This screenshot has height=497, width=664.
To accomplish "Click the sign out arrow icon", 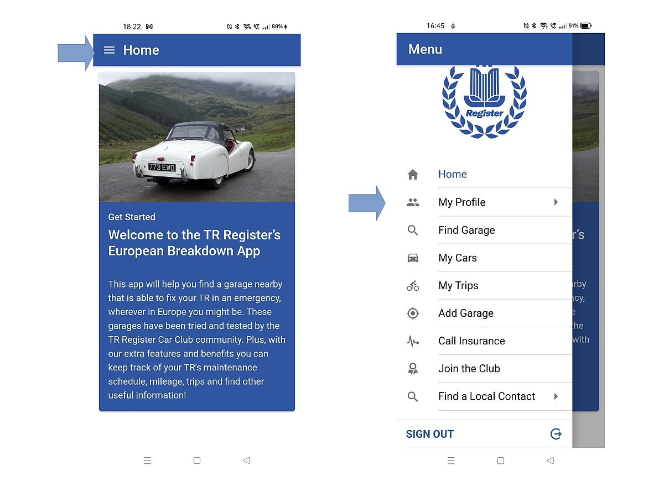I will click(x=556, y=434).
